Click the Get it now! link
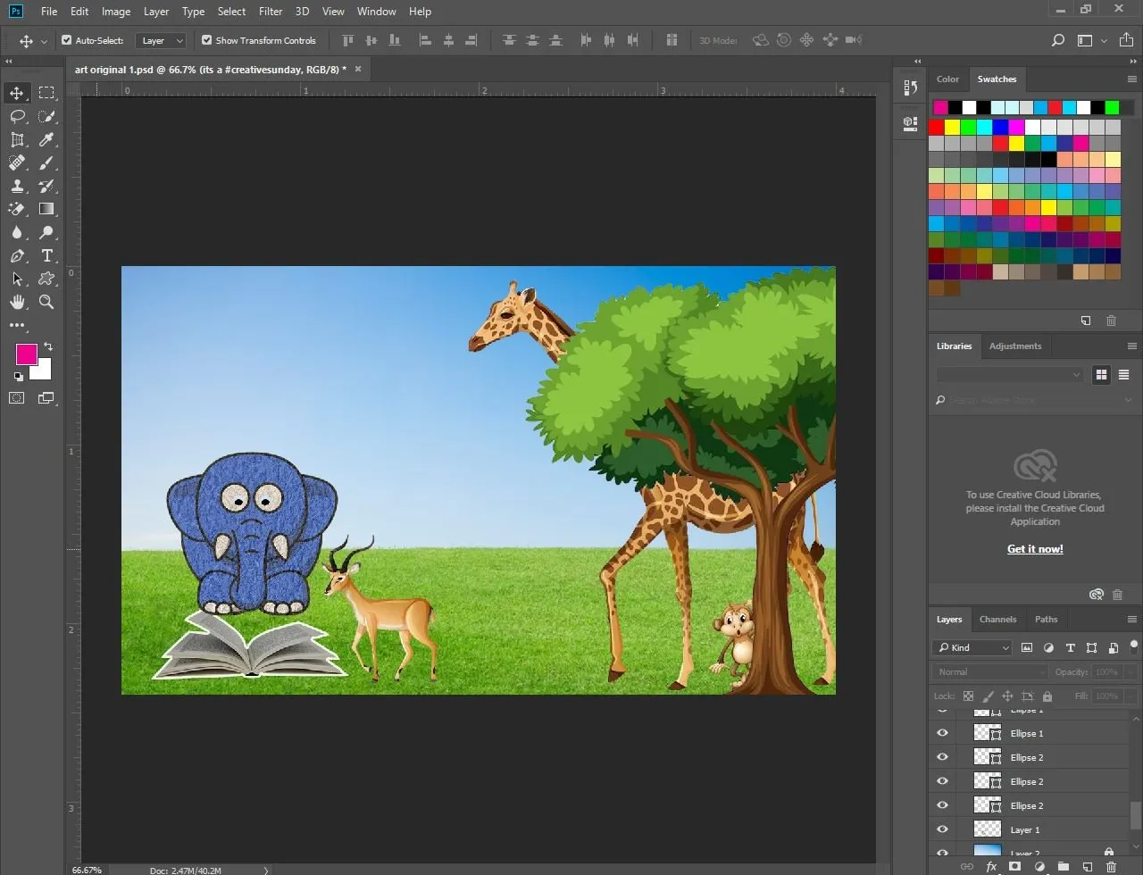The height and width of the screenshot is (875, 1143). [x=1035, y=549]
